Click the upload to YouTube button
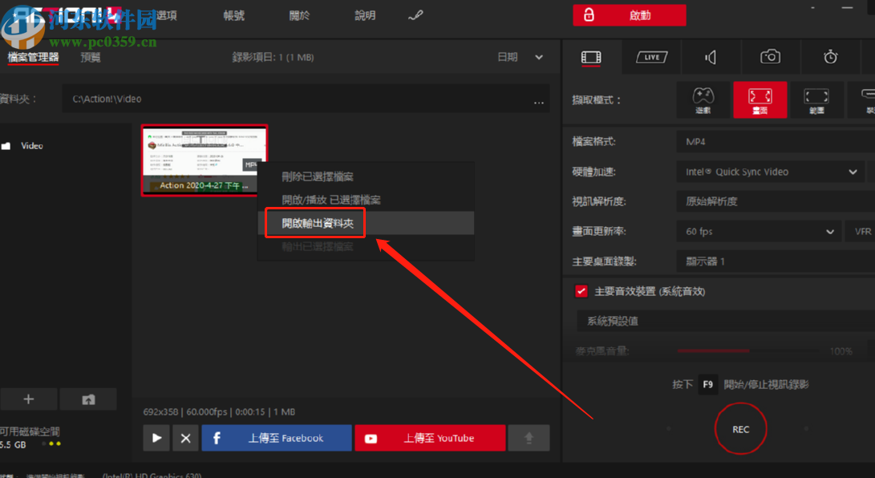 click(x=430, y=438)
